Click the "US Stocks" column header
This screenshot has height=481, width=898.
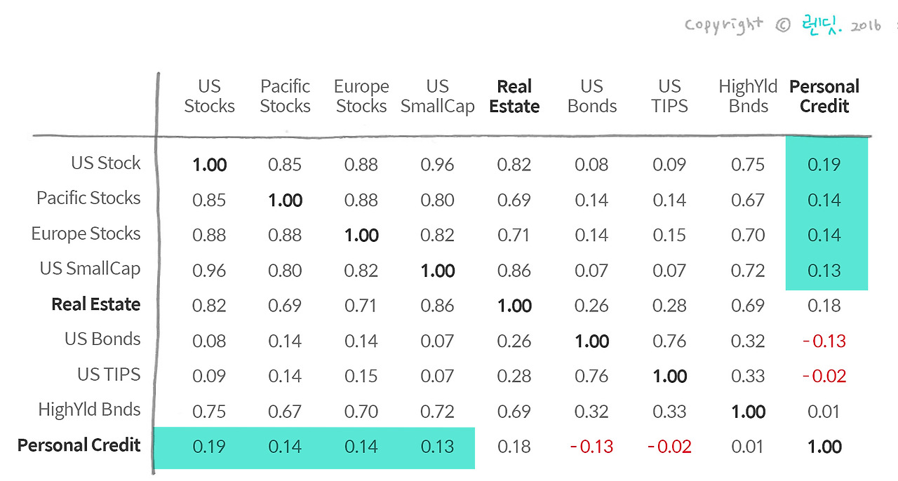(209, 97)
